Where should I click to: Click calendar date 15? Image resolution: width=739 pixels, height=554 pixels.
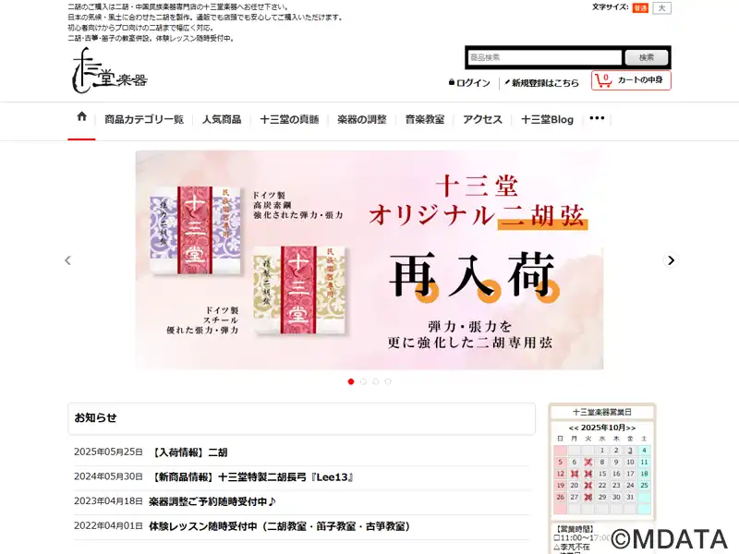pos(602,474)
